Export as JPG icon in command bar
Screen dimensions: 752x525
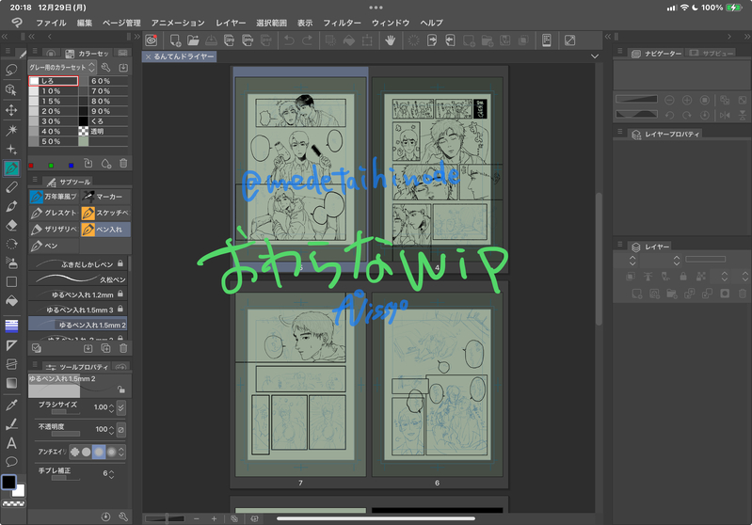[x=230, y=40]
